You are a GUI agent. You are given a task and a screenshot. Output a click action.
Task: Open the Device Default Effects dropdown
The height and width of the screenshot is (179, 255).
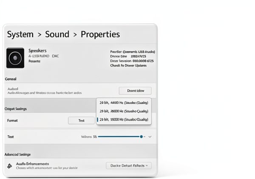(x=129, y=165)
